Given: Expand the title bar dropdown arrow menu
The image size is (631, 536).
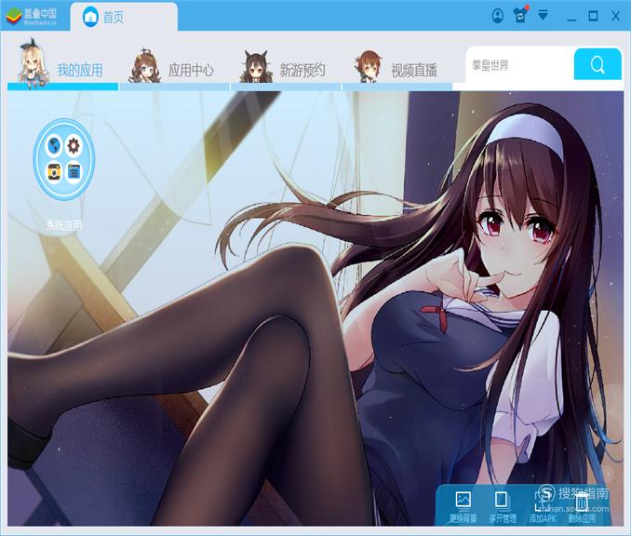Looking at the screenshot, I should [x=543, y=15].
